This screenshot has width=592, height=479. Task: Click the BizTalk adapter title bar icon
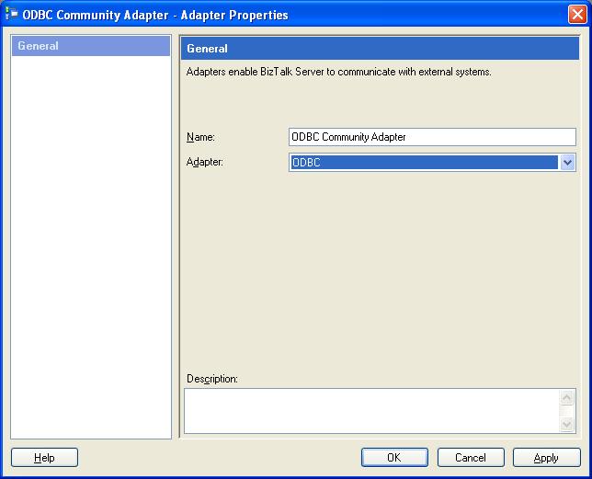coord(12,14)
